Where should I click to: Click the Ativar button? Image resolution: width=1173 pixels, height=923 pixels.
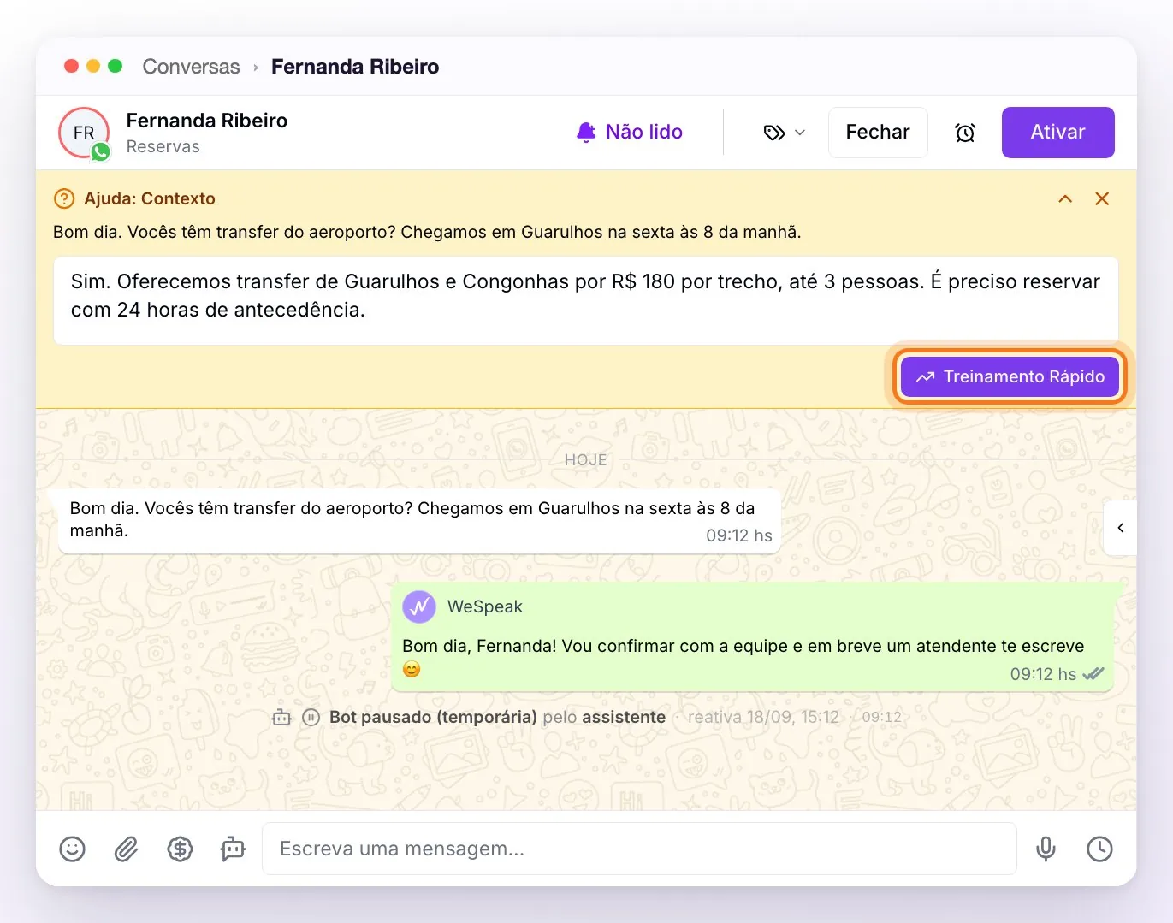click(1057, 133)
